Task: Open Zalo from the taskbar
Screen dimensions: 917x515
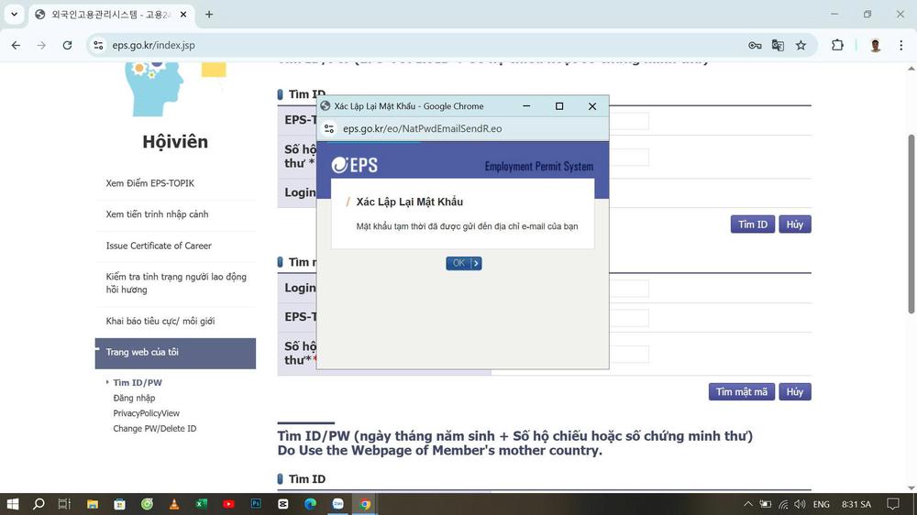Action: click(x=338, y=504)
